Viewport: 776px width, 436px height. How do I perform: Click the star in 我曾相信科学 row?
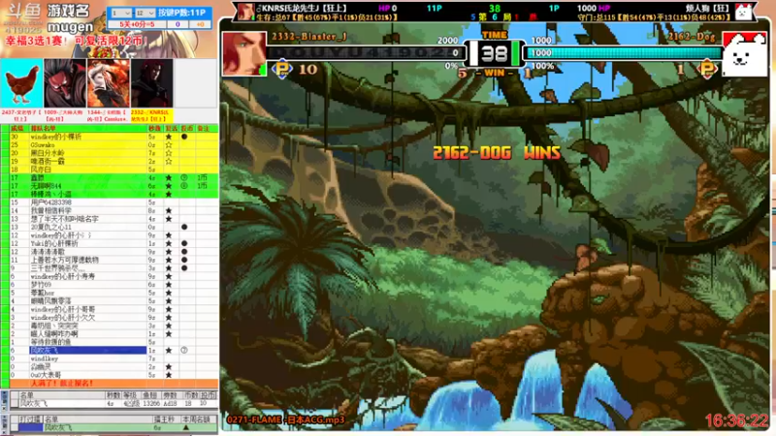coord(169,210)
